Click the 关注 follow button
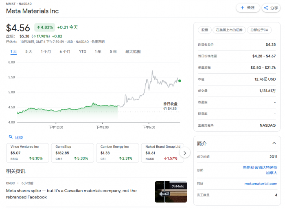Viewport: 285px width, 209px height. (248, 8)
